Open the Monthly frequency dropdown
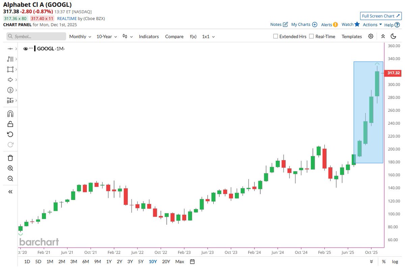405x267 pixels. 80,36
